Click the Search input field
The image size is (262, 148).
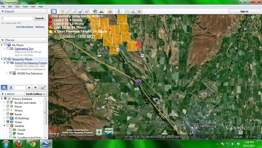click(x=17, y=18)
